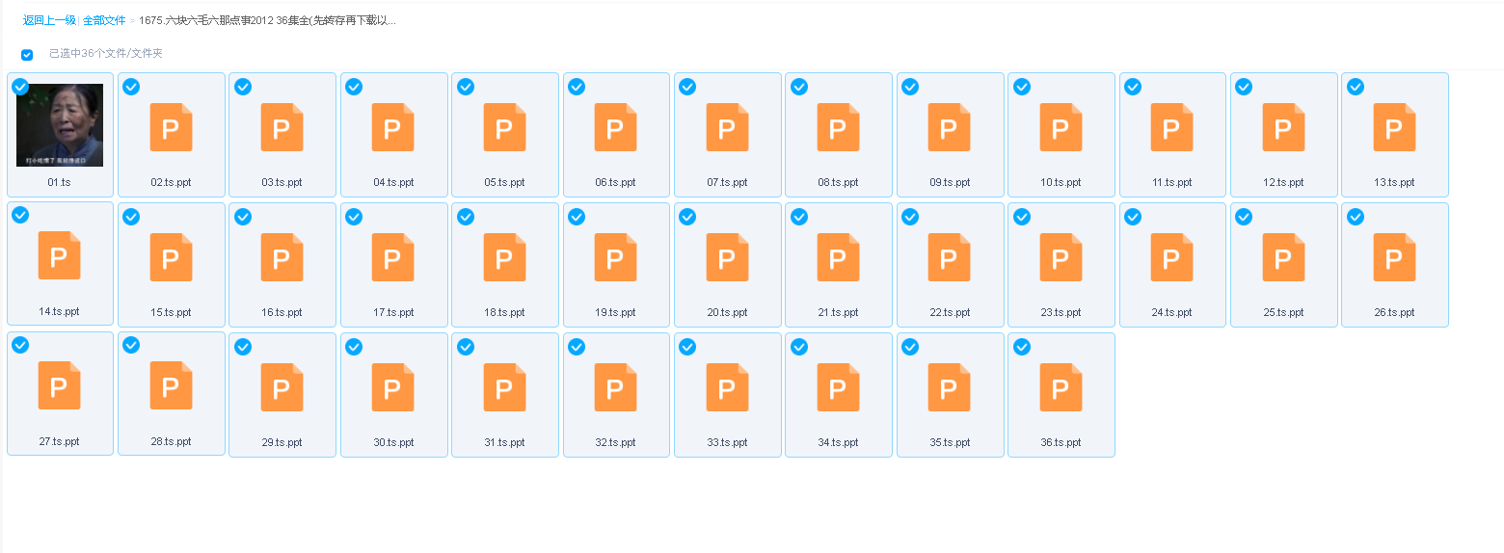Image resolution: width=1504 pixels, height=553 pixels.
Task: Navigate to 全部文件 in breadcrumb
Action: coord(104,20)
